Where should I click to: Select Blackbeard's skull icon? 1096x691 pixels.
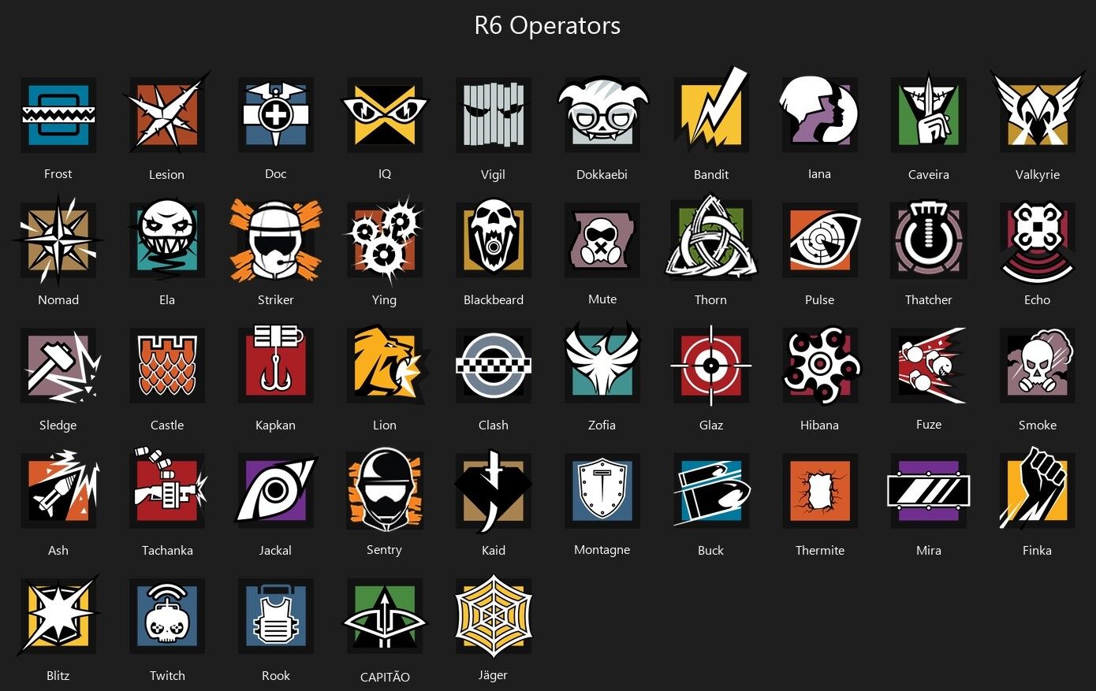pyautogui.click(x=494, y=240)
